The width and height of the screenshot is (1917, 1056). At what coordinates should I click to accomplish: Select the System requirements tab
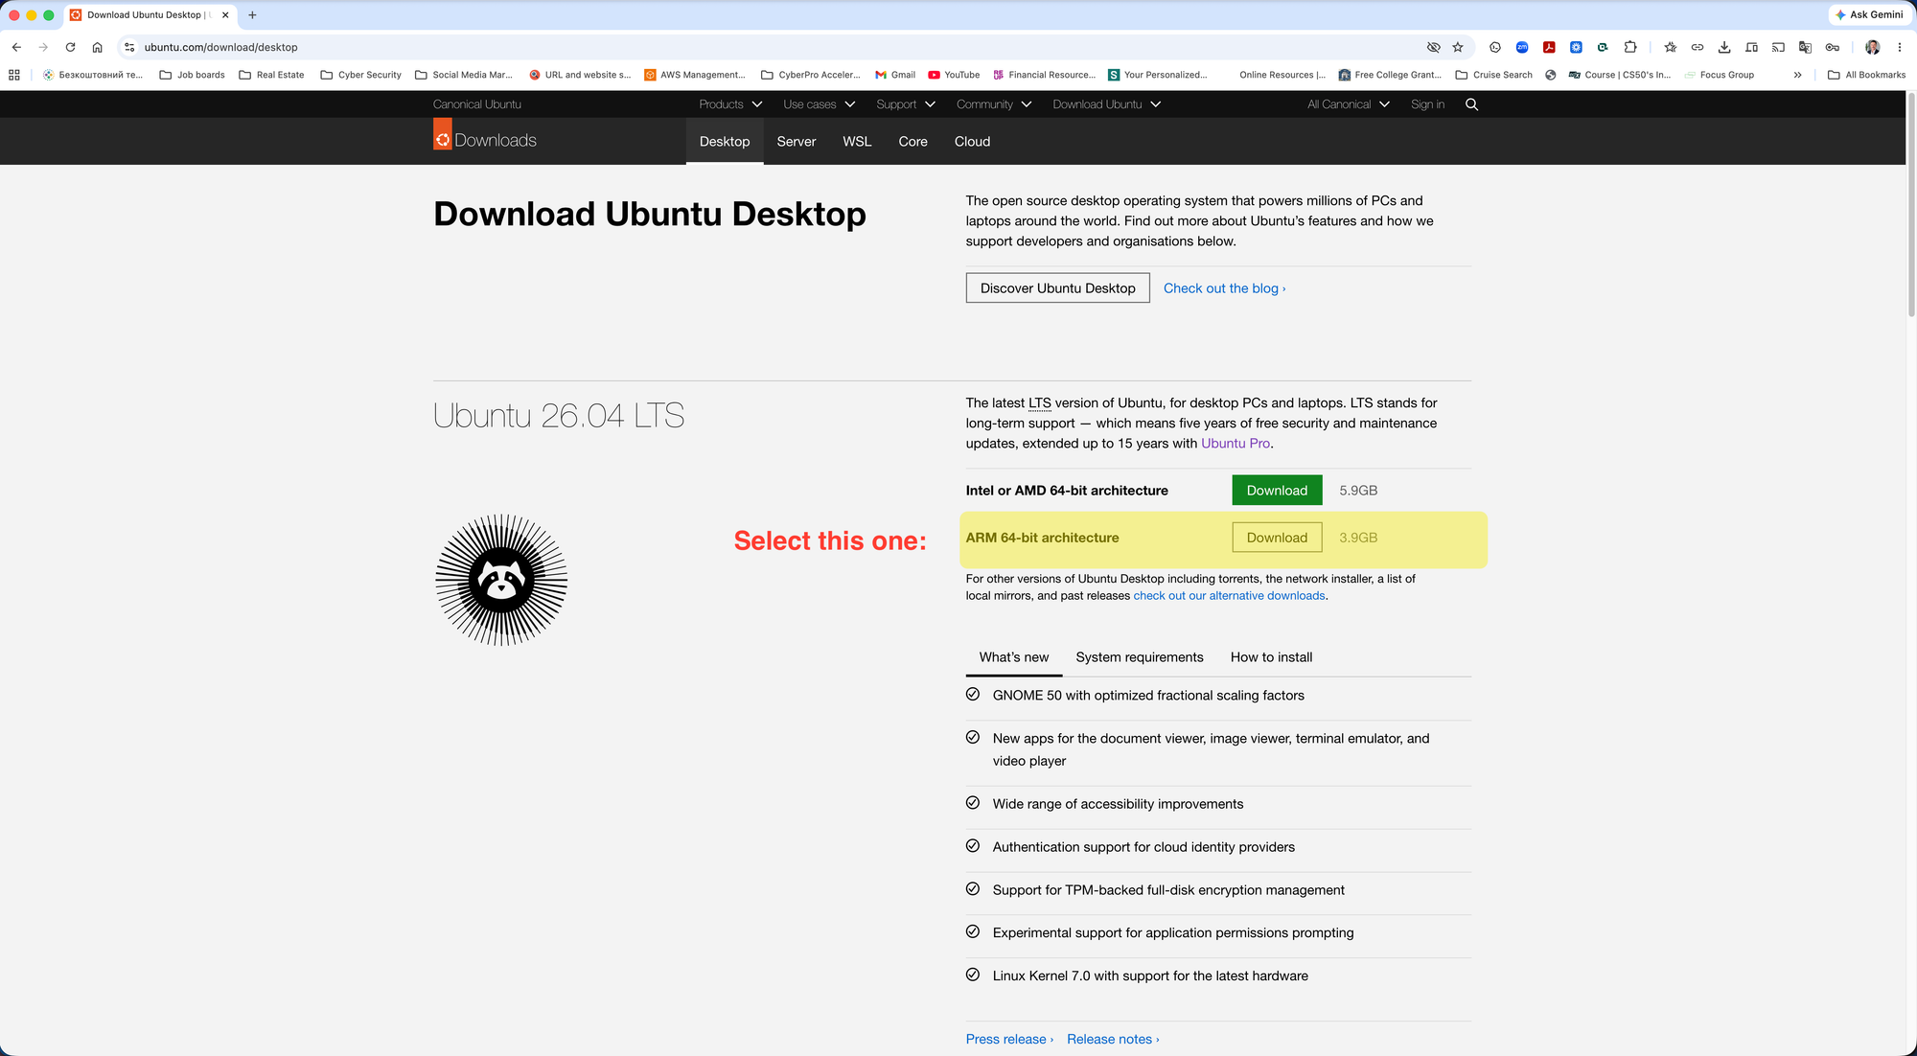click(x=1140, y=657)
